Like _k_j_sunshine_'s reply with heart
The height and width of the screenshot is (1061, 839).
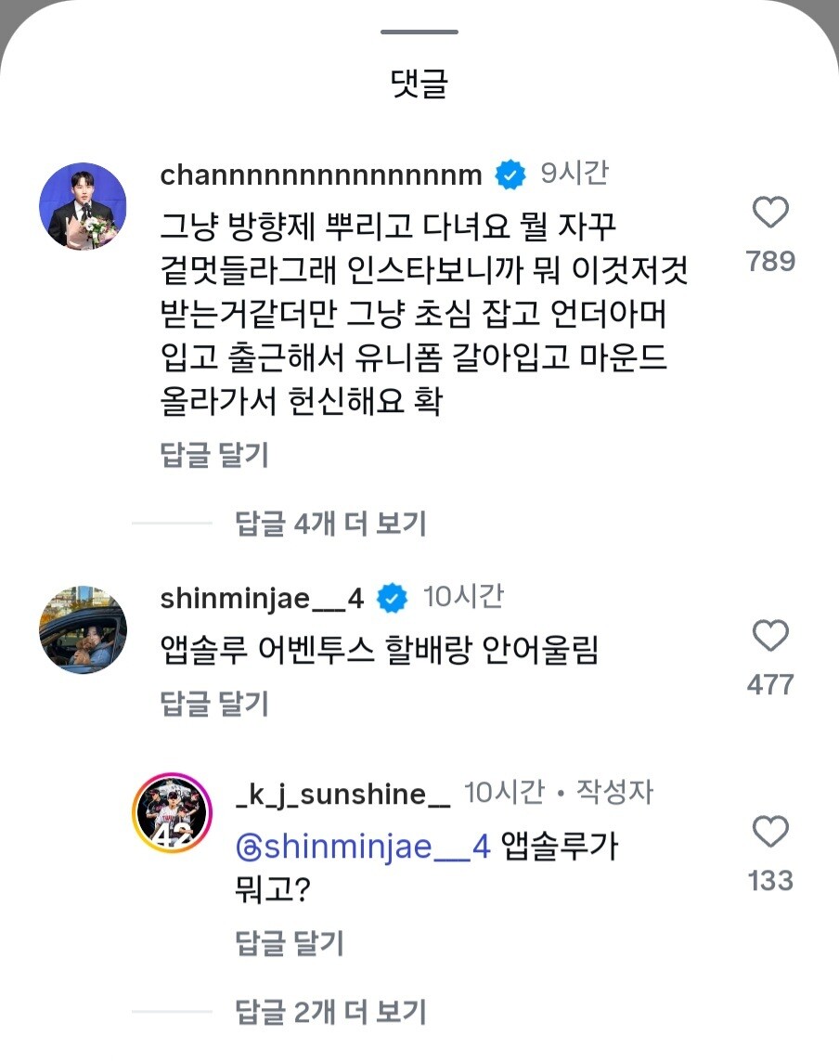[770, 833]
